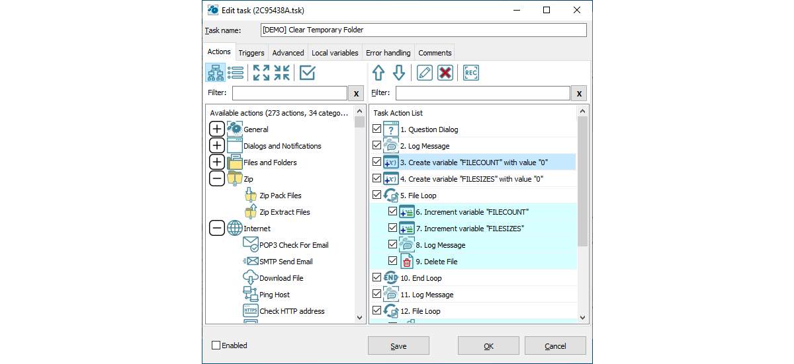Screen dimensions: 794x364
Task: Move selected action up with arrow
Action: click(378, 73)
